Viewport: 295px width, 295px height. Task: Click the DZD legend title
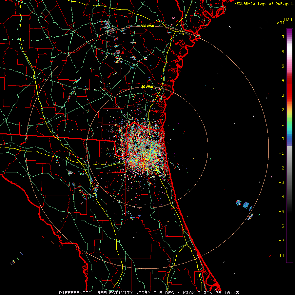pos(288,19)
